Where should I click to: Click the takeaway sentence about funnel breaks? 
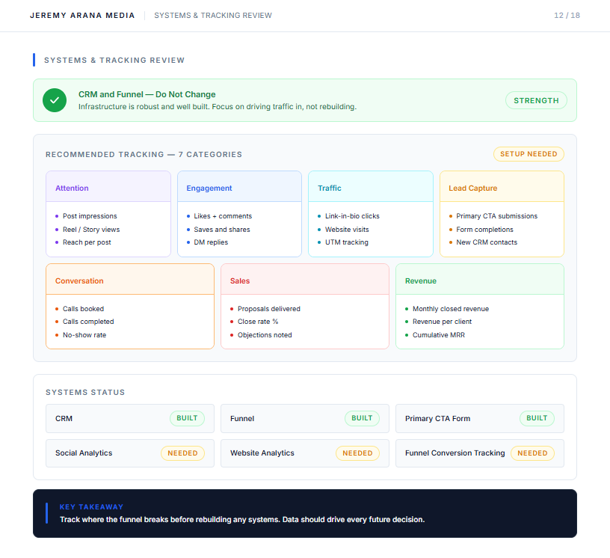coord(242,520)
